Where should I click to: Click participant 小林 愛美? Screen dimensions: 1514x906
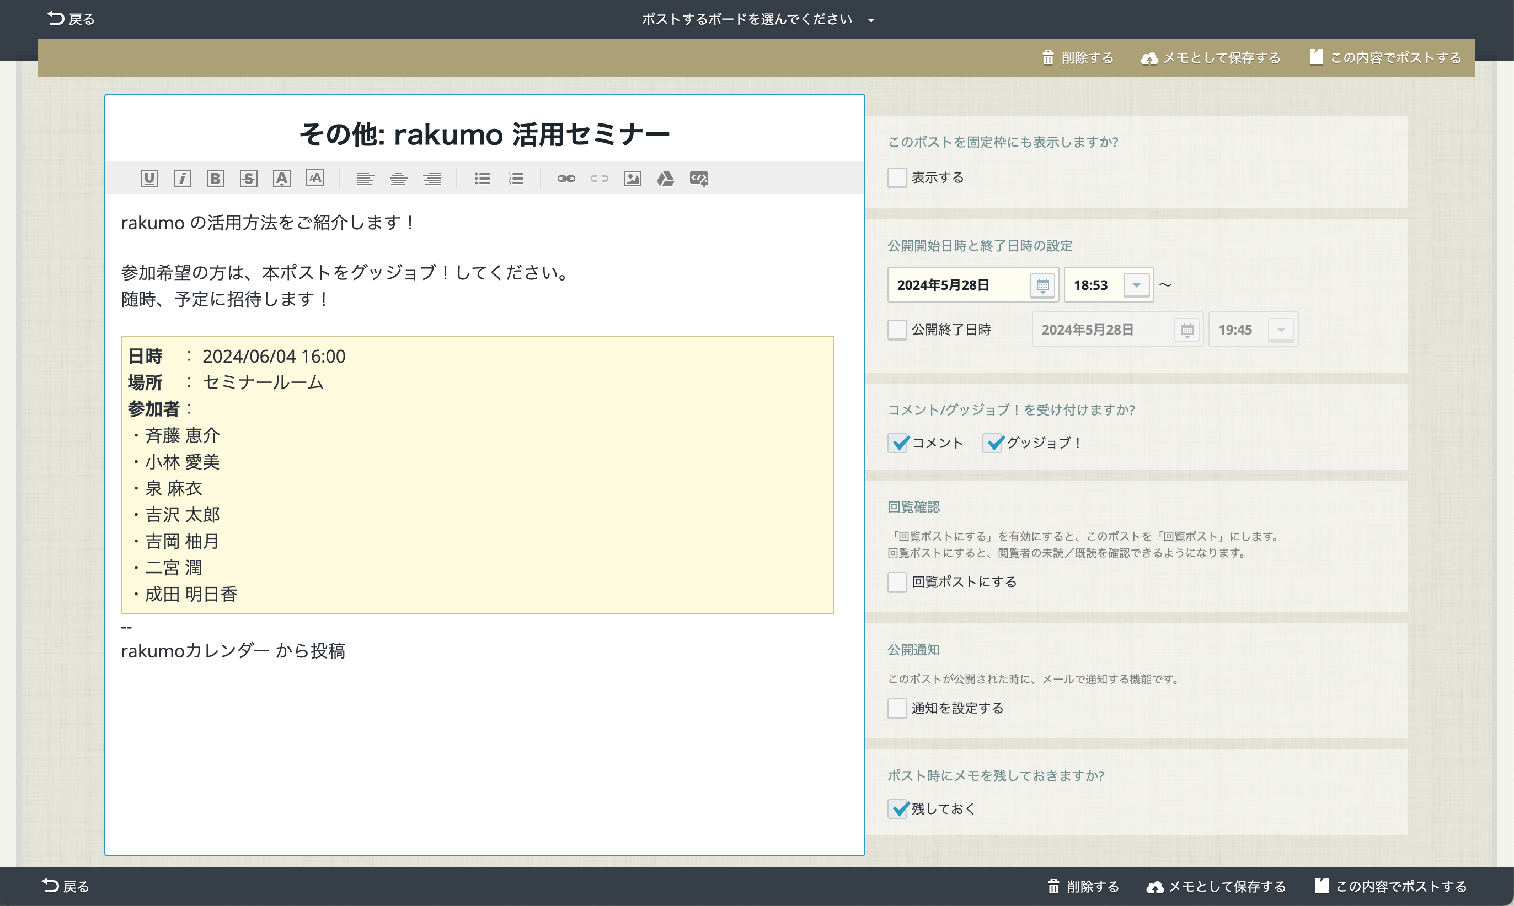182,462
